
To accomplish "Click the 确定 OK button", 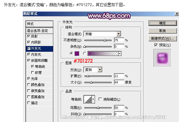I will pyautogui.click(x=163, y=23).
